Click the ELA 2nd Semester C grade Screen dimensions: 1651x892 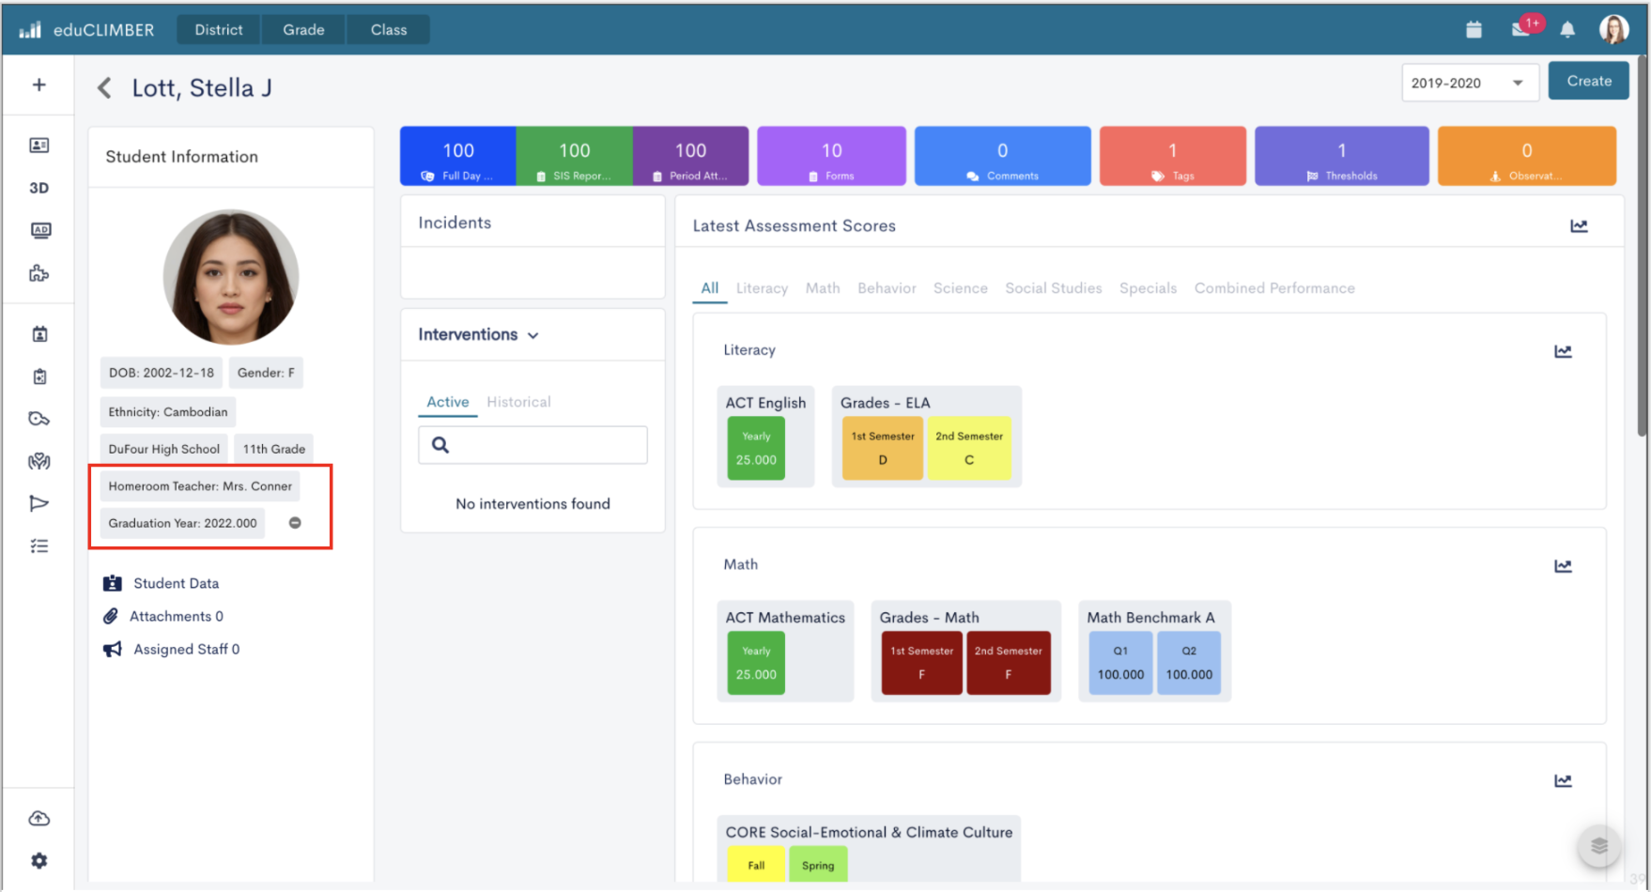coord(969,449)
